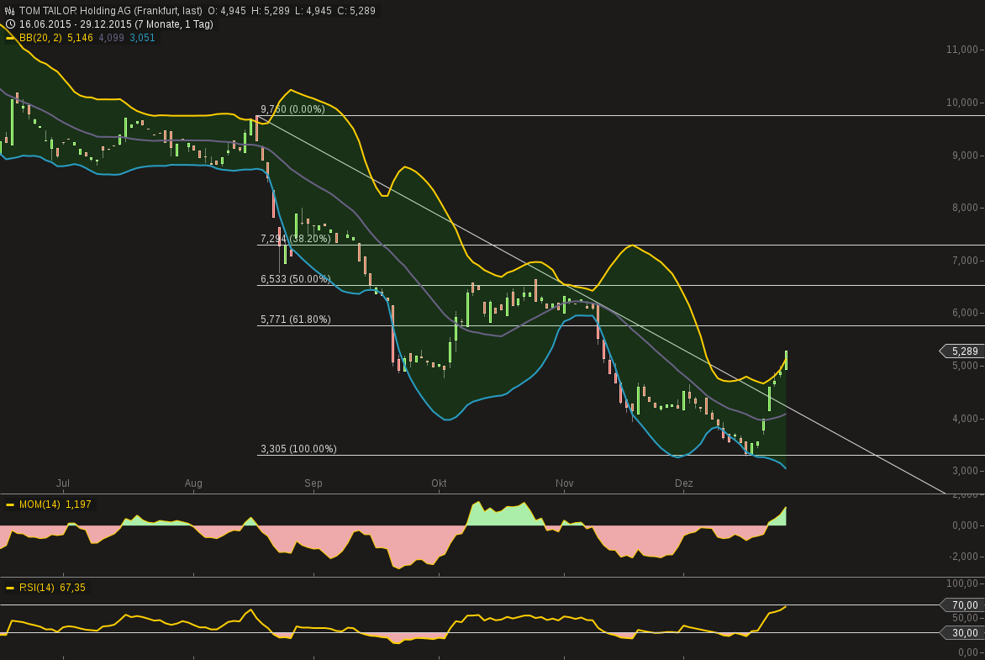
Task: Click the RSI 30,00 level tag
Action: click(x=961, y=633)
